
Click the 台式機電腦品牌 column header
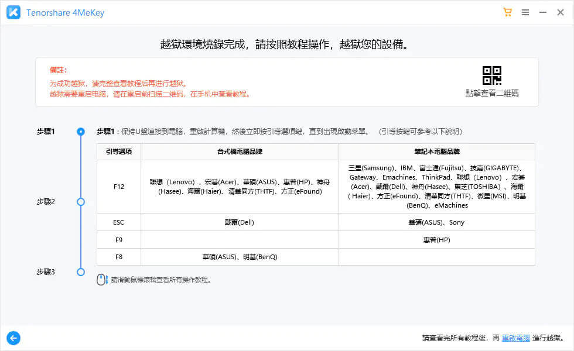[240, 152]
